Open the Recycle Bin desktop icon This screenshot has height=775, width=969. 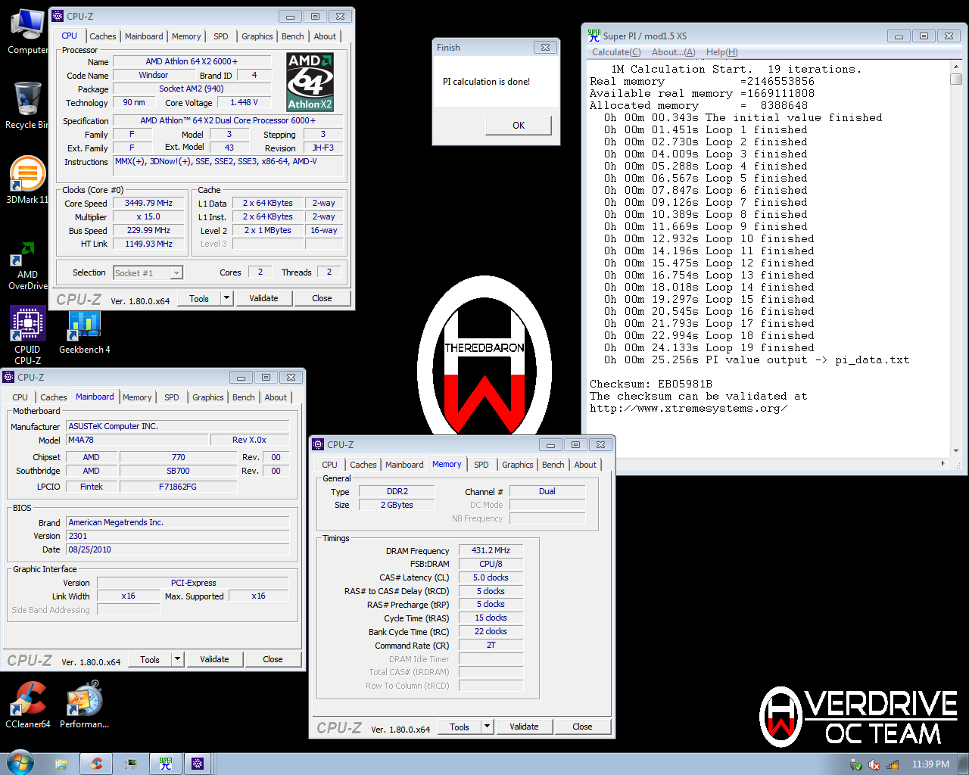pos(27,106)
